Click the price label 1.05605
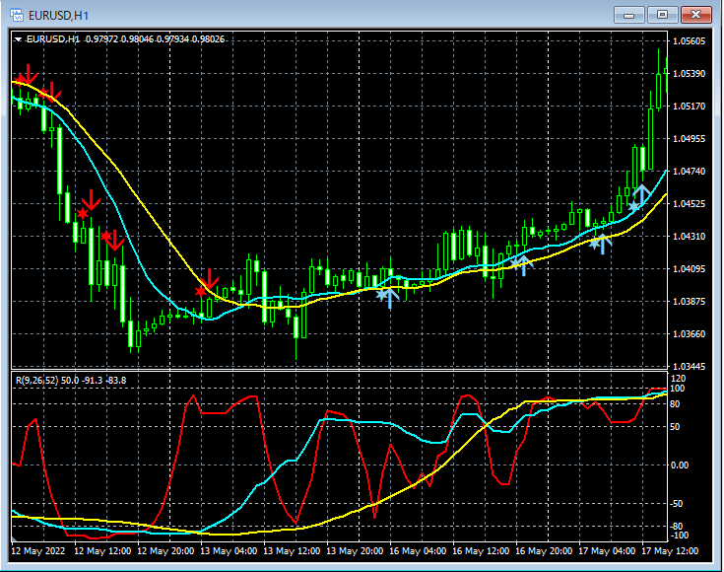The image size is (724, 572). coord(689,41)
